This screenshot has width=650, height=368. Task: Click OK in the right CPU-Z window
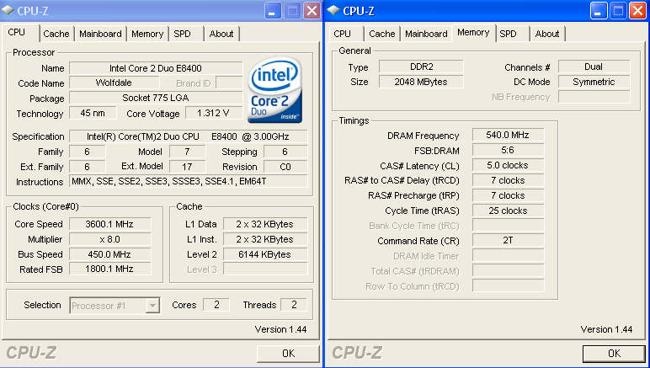tap(614, 354)
